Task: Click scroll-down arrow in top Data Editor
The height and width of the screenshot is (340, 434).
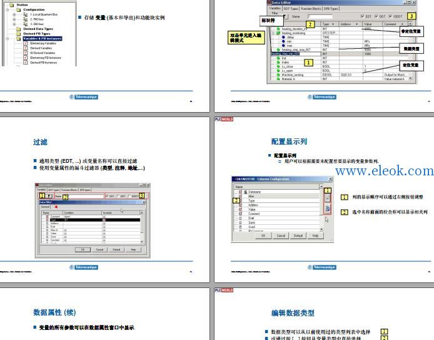Action: [x=410, y=78]
